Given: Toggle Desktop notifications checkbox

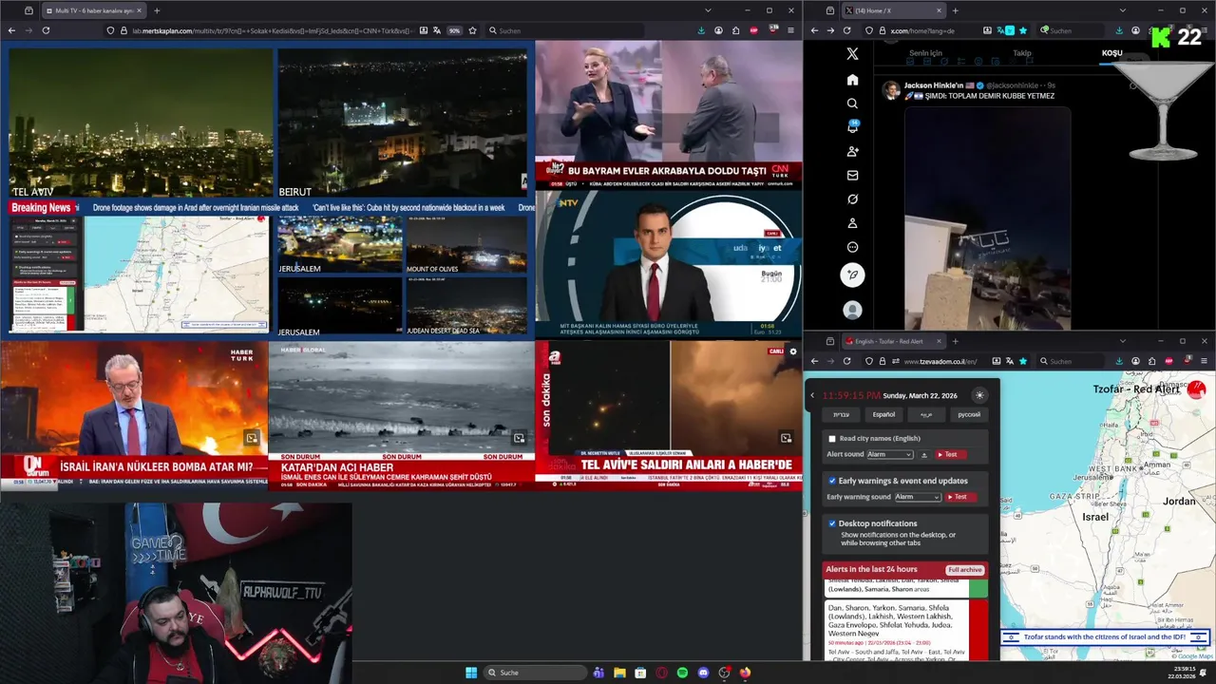Looking at the screenshot, I should point(832,523).
